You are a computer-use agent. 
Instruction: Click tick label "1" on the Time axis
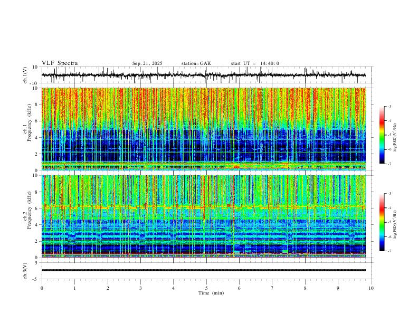(74, 288)
